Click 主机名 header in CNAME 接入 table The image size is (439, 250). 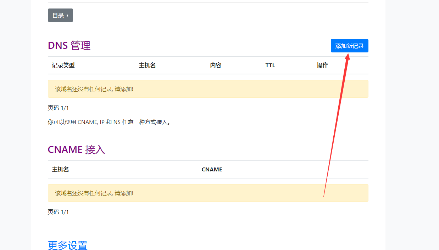[x=61, y=169]
